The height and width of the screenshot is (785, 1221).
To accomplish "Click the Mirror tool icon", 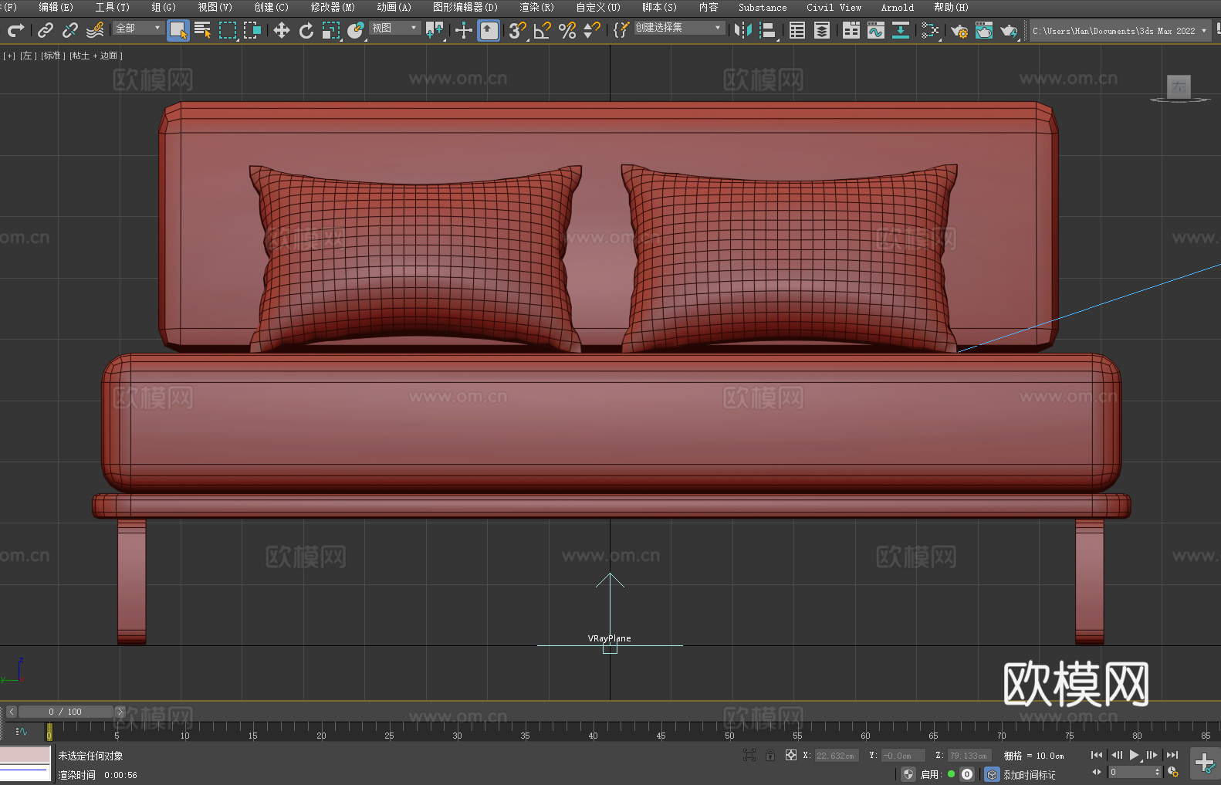I will 742,30.
